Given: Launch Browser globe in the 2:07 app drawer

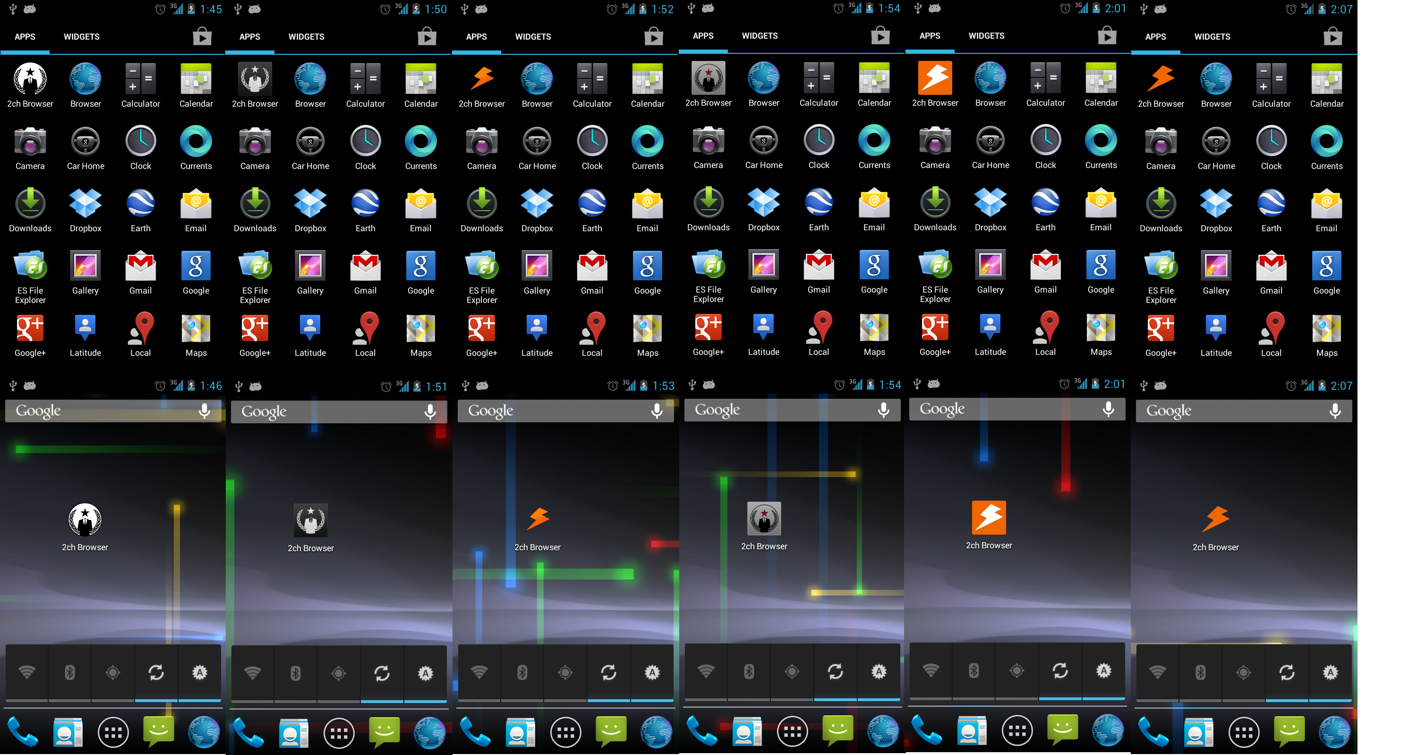Looking at the screenshot, I should (x=1216, y=84).
